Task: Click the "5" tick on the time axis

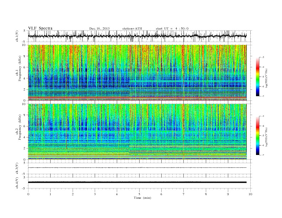Action: 139,194
